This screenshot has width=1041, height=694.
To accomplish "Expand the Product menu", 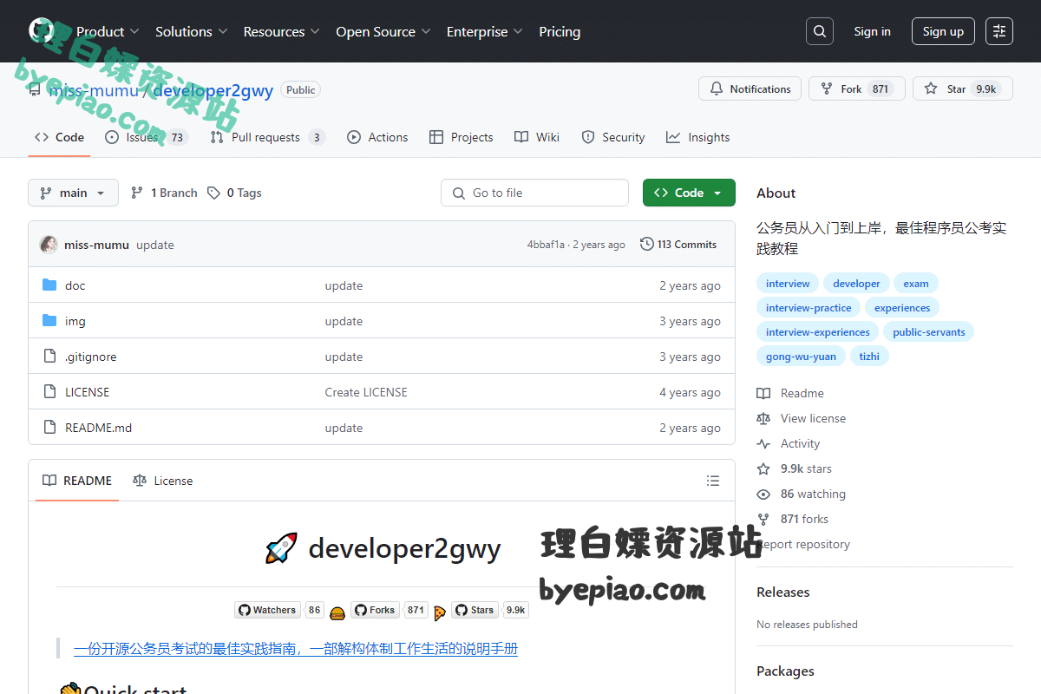I will (x=108, y=31).
